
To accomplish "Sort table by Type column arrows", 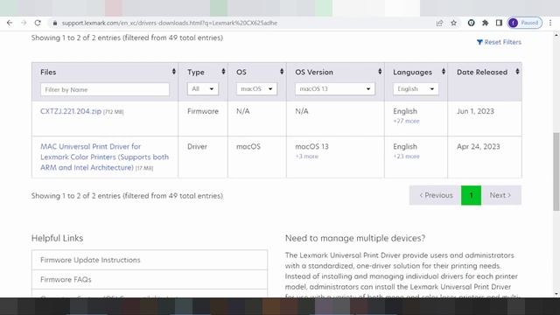I will pyautogui.click(x=224, y=72).
